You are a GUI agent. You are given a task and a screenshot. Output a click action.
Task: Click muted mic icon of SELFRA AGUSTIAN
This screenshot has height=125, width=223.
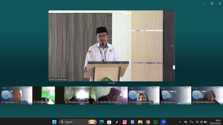coord(98,102)
